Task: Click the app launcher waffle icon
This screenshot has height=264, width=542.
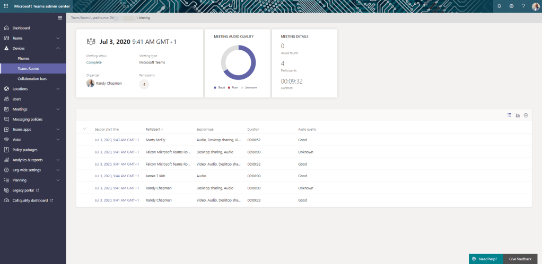Action: click(x=6, y=6)
